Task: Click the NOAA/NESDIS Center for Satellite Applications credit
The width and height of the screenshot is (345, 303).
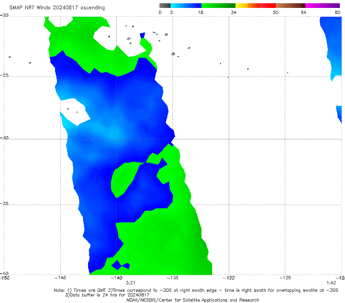Action: 193,300
